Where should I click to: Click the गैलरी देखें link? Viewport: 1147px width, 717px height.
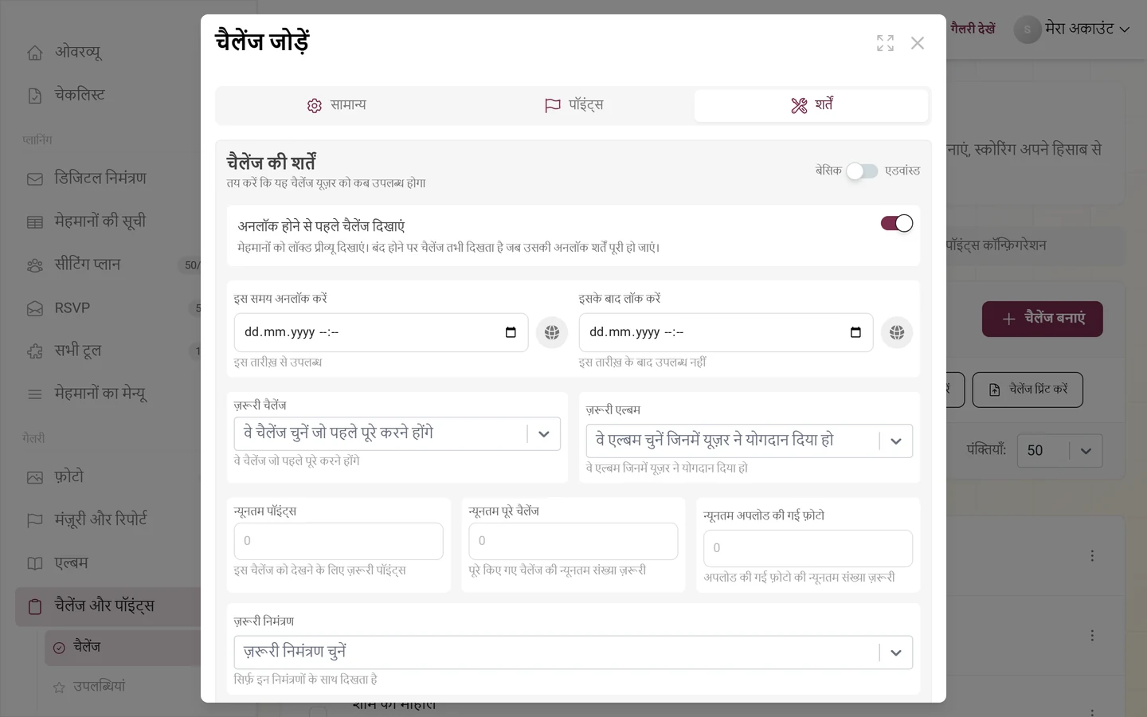[973, 29]
